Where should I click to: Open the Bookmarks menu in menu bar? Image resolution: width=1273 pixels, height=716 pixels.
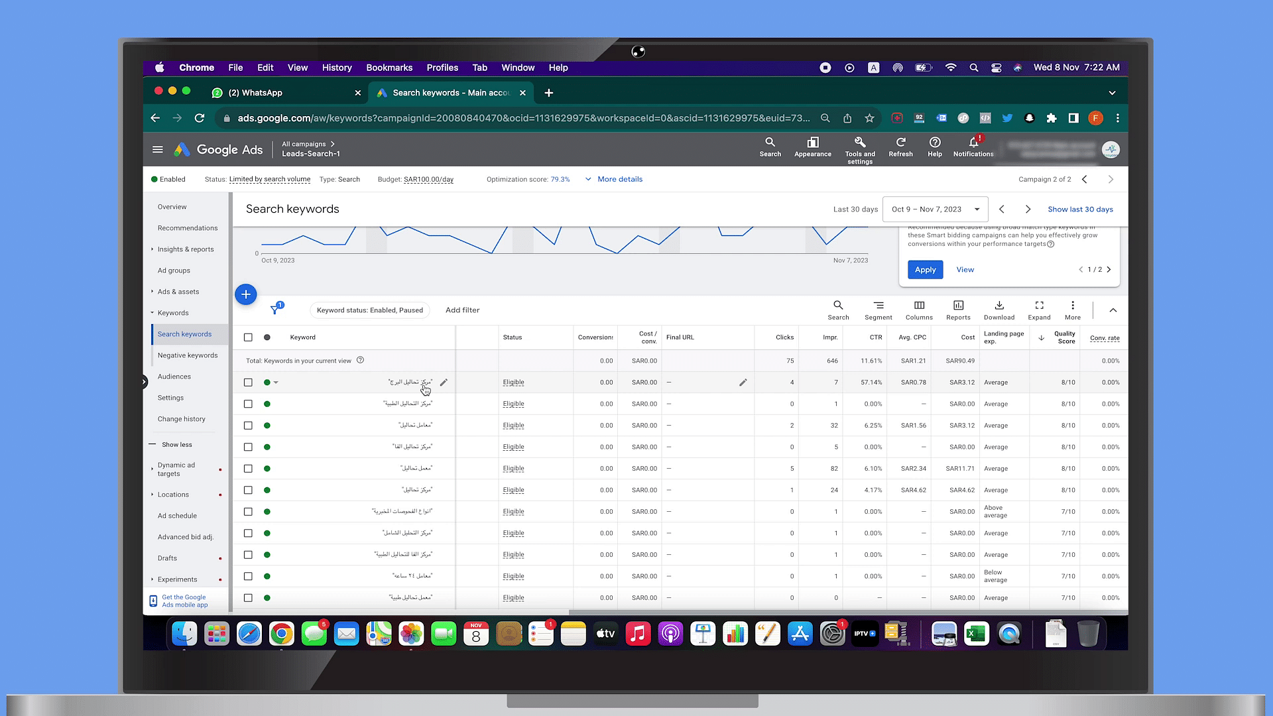[389, 68]
